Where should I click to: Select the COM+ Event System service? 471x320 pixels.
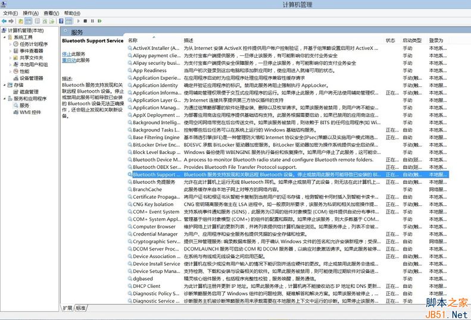click(288, 212)
